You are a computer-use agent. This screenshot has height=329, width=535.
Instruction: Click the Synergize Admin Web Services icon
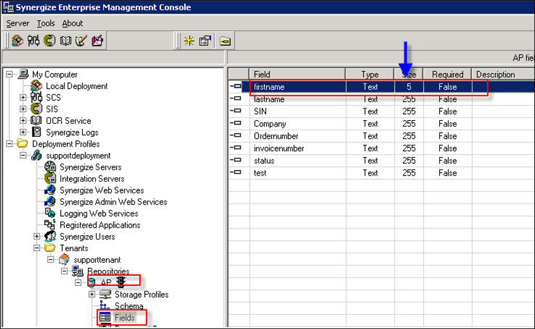[x=50, y=201]
